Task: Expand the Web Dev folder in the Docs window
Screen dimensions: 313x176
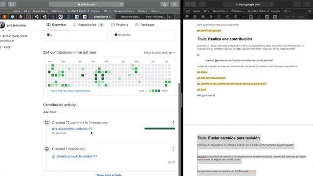Action: (238, 11)
